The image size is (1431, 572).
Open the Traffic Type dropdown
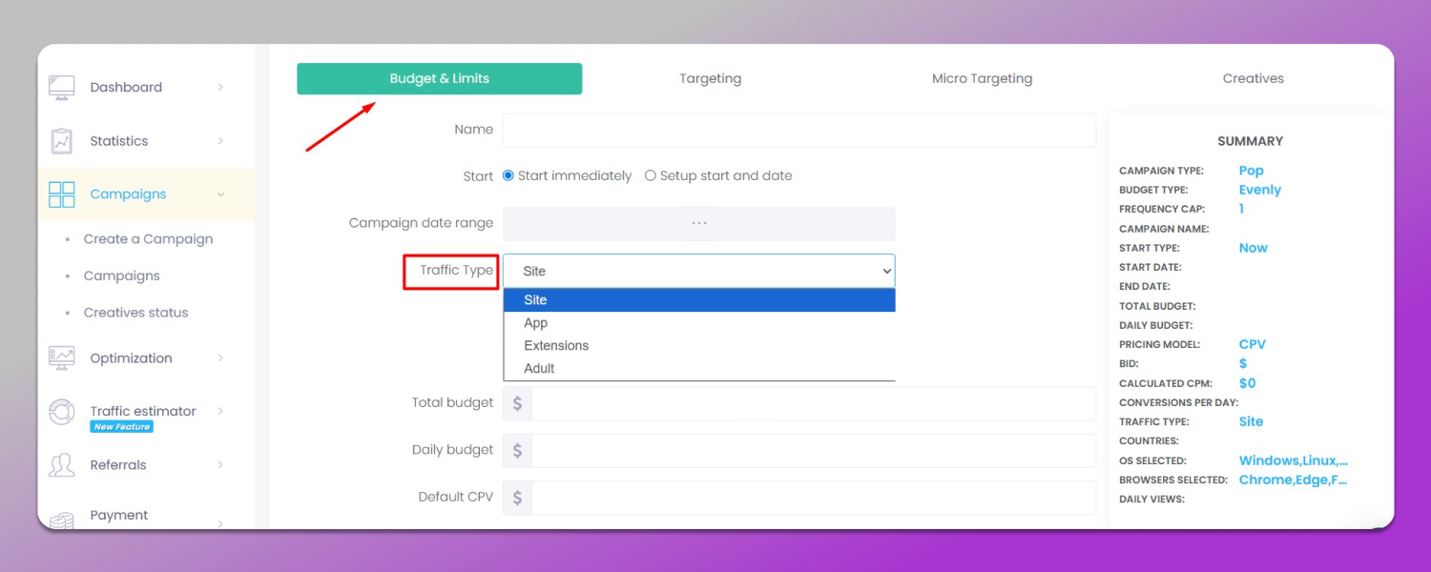point(698,271)
